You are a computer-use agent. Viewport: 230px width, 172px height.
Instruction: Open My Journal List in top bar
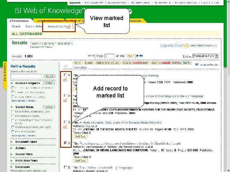163,3
